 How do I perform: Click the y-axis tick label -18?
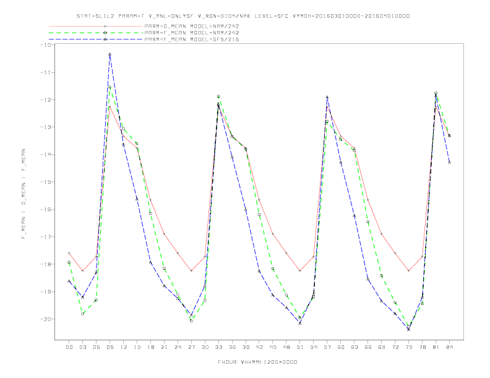46,264
